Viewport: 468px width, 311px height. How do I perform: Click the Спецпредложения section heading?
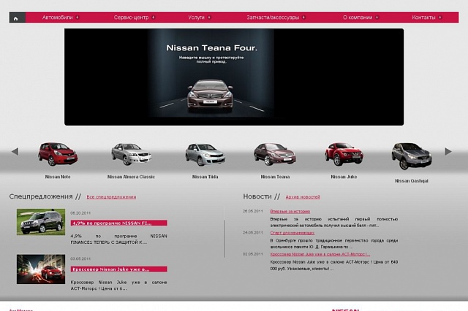click(41, 196)
